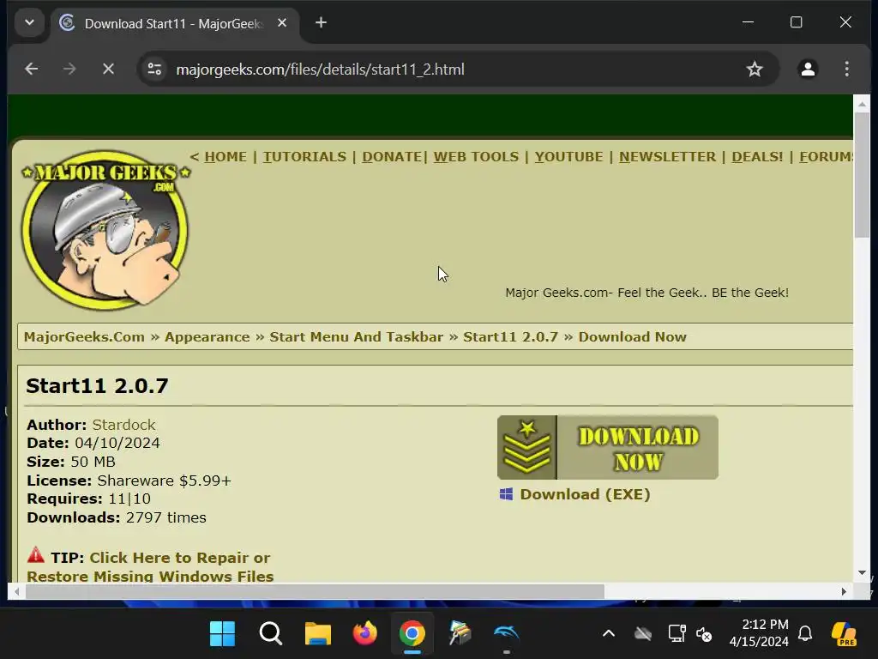Click the Chrome back arrow button
This screenshot has height=659, width=878.
(x=32, y=69)
